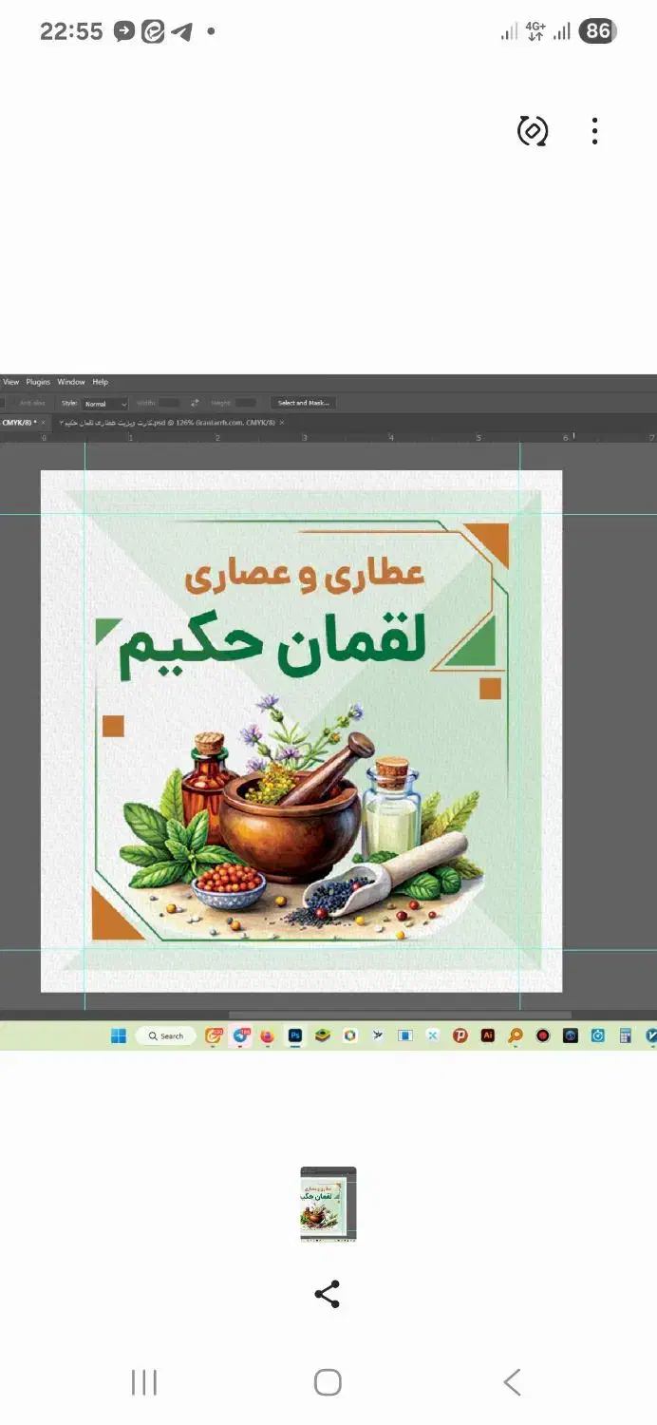
Task: Open the Plugins menu
Action: point(38,382)
